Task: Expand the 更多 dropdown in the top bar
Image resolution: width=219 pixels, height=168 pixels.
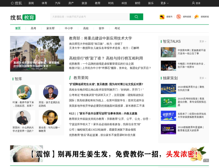Action: pyautogui.click(x=165, y=3)
